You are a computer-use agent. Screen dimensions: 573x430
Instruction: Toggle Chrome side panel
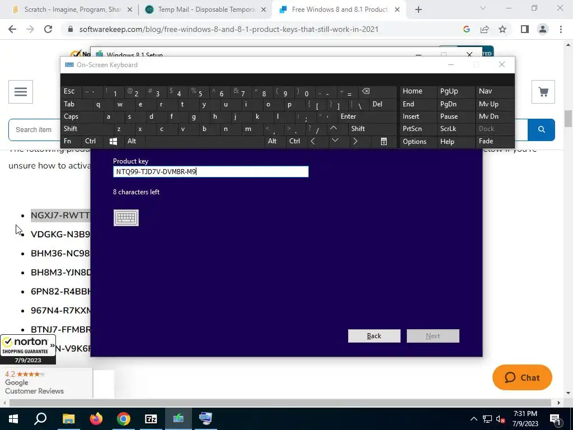pyautogui.click(x=525, y=29)
